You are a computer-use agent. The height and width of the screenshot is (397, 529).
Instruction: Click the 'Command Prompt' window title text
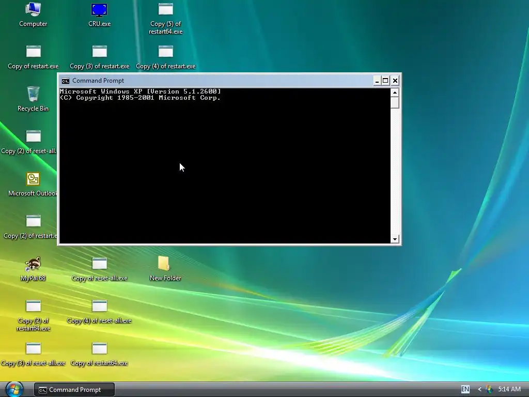[x=98, y=81]
